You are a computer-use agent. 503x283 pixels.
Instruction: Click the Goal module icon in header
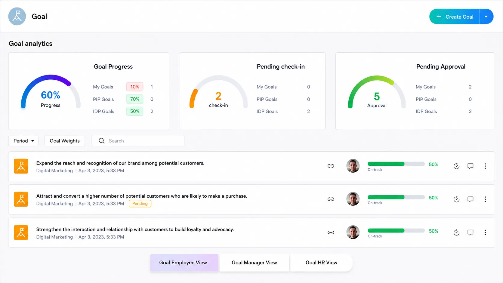point(17,16)
